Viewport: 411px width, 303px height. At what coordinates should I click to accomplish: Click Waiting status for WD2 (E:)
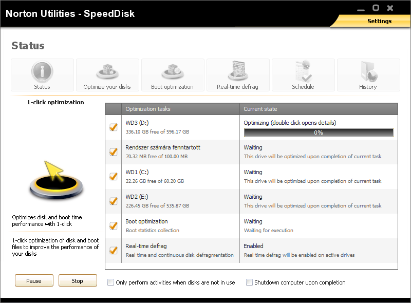[x=253, y=197]
